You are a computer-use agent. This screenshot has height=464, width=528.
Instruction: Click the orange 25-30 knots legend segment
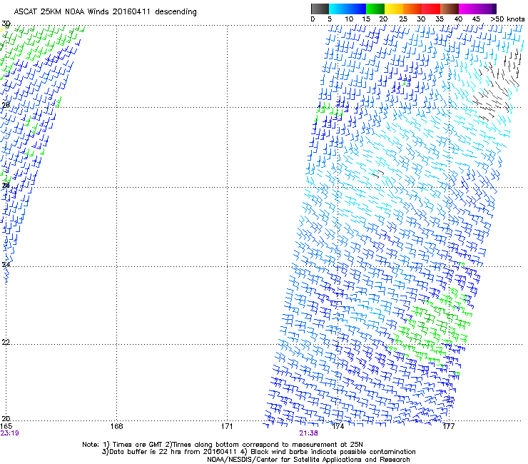(412, 9)
